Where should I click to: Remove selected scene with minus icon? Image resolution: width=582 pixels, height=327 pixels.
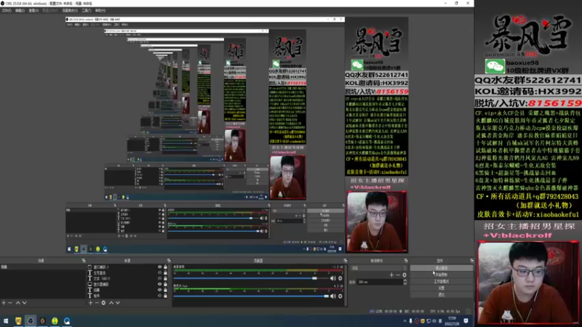pyautogui.click(x=10, y=303)
